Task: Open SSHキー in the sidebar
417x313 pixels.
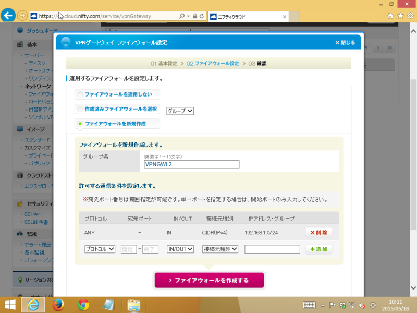Action: 33,214
